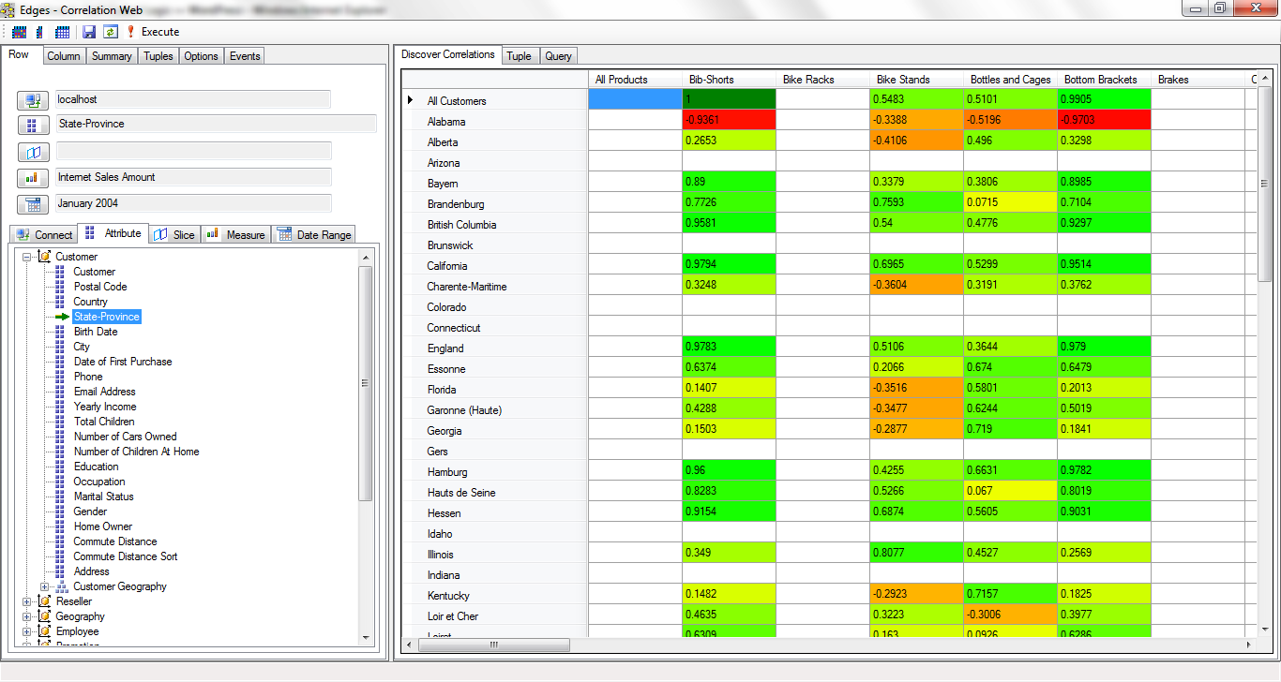Open the Date Range tab
1281x682 pixels.
[x=314, y=234]
